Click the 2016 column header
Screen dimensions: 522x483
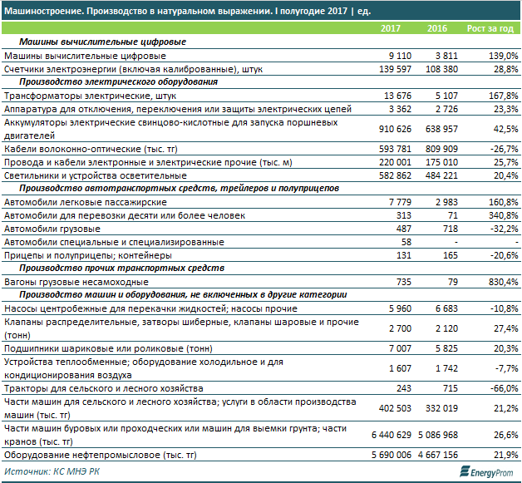(x=436, y=28)
